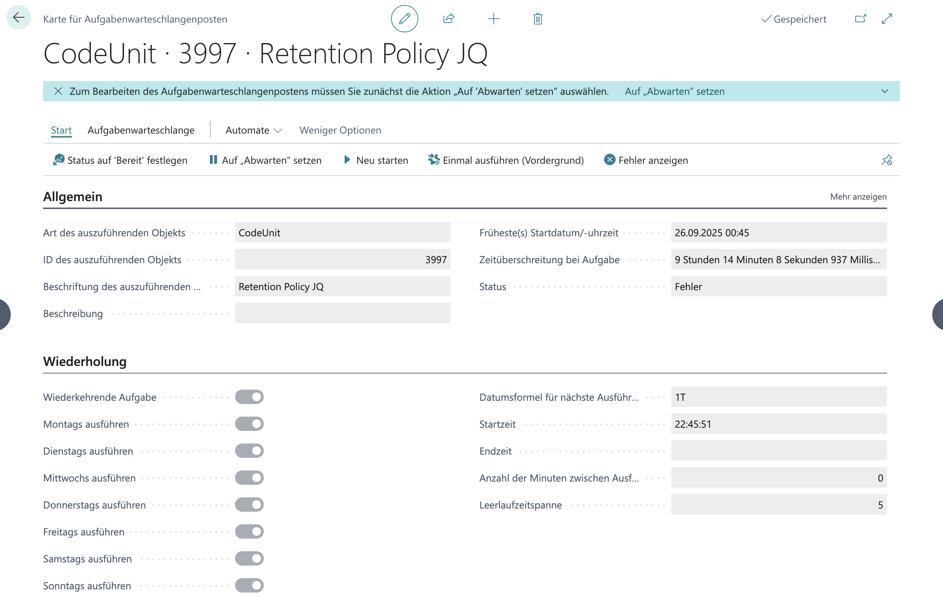
Task: Toggle Dienstags ausführen switch
Action: pos(249,451)
